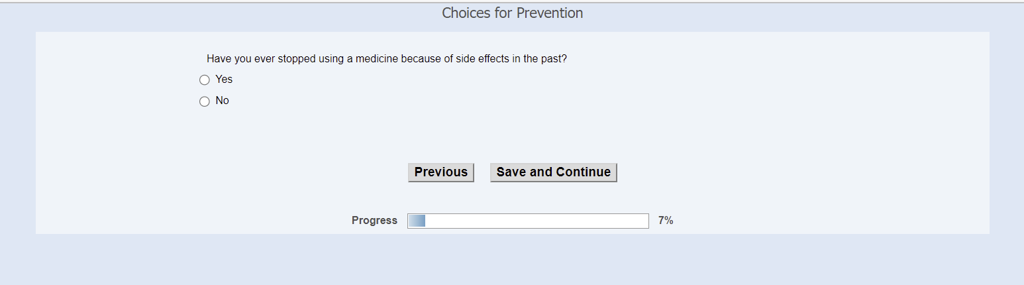Click the side effects question text
This screenshot has height=285, width=1024.
click(387, 58)
